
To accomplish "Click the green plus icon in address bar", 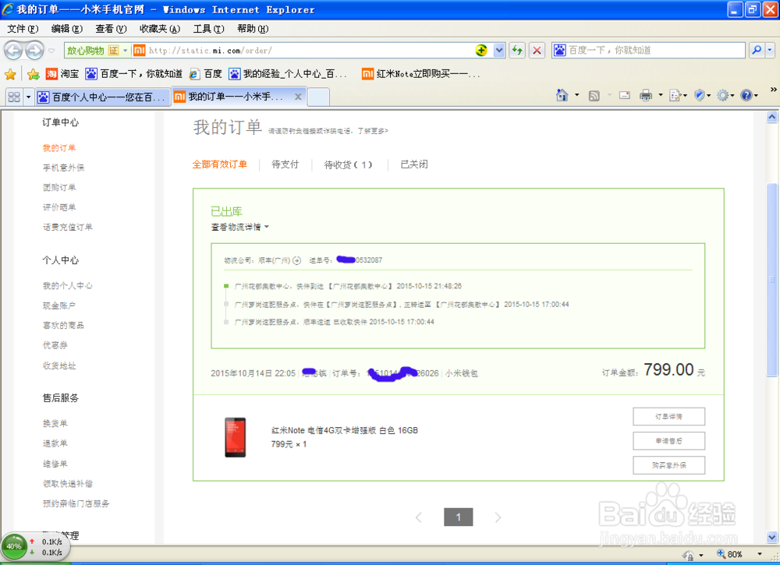I will pos(480,50).
